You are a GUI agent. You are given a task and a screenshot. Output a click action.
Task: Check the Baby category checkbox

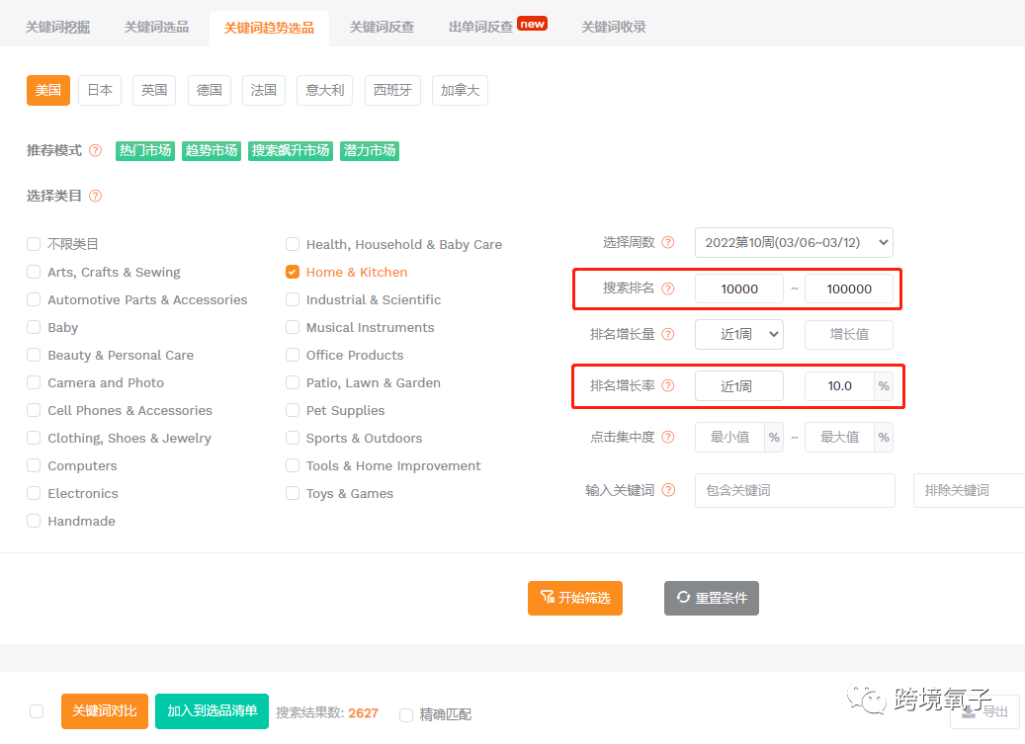pyautogui.click(x=34, y=327)
